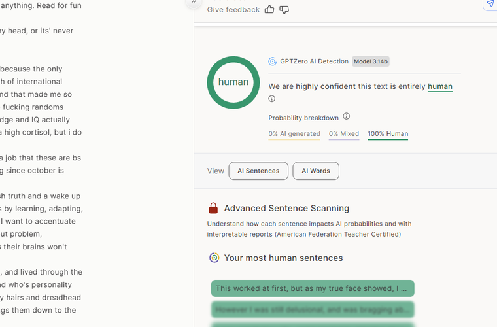Click the icon beside Your most human sentences

(x=214, y=258)
